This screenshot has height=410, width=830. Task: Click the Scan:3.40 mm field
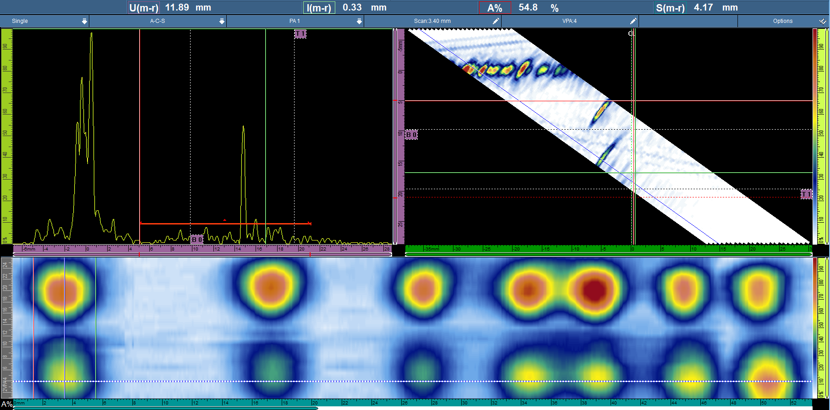[432, 21]
